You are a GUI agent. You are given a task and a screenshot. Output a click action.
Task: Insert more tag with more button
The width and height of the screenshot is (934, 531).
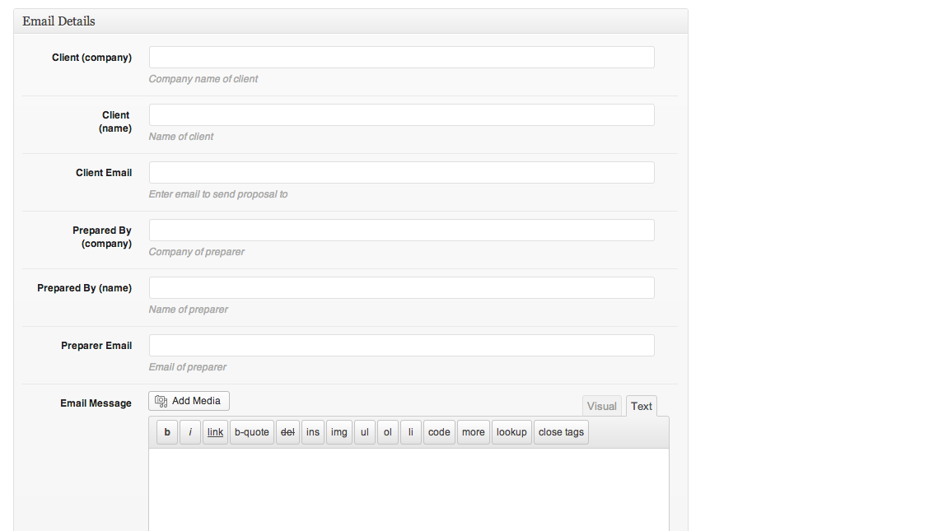474,432
